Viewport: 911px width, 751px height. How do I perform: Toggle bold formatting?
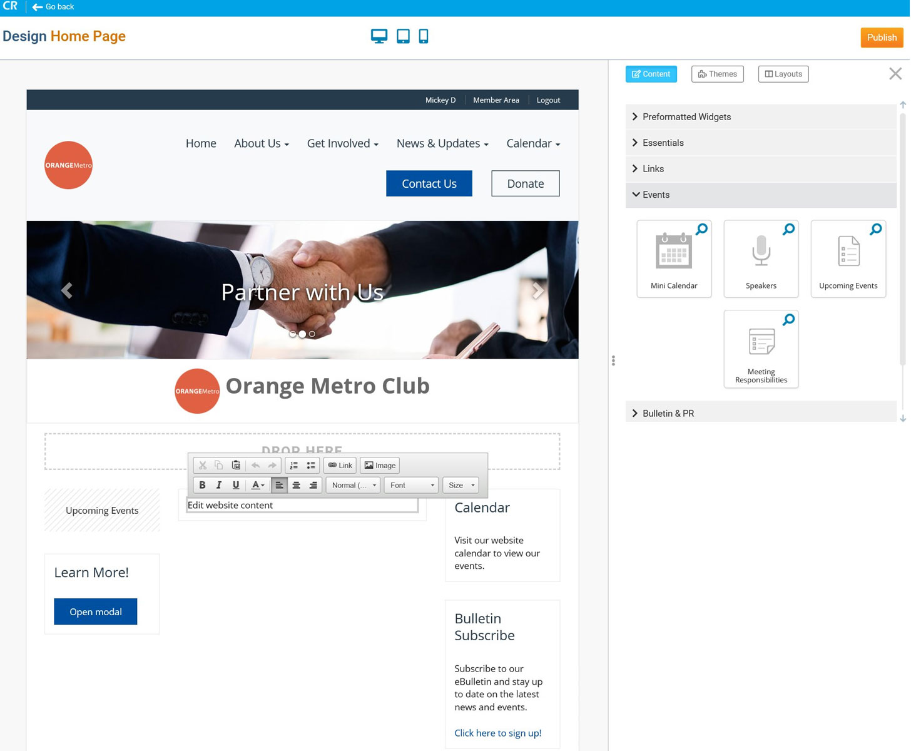pyautogui.click(x=202, y=485)
